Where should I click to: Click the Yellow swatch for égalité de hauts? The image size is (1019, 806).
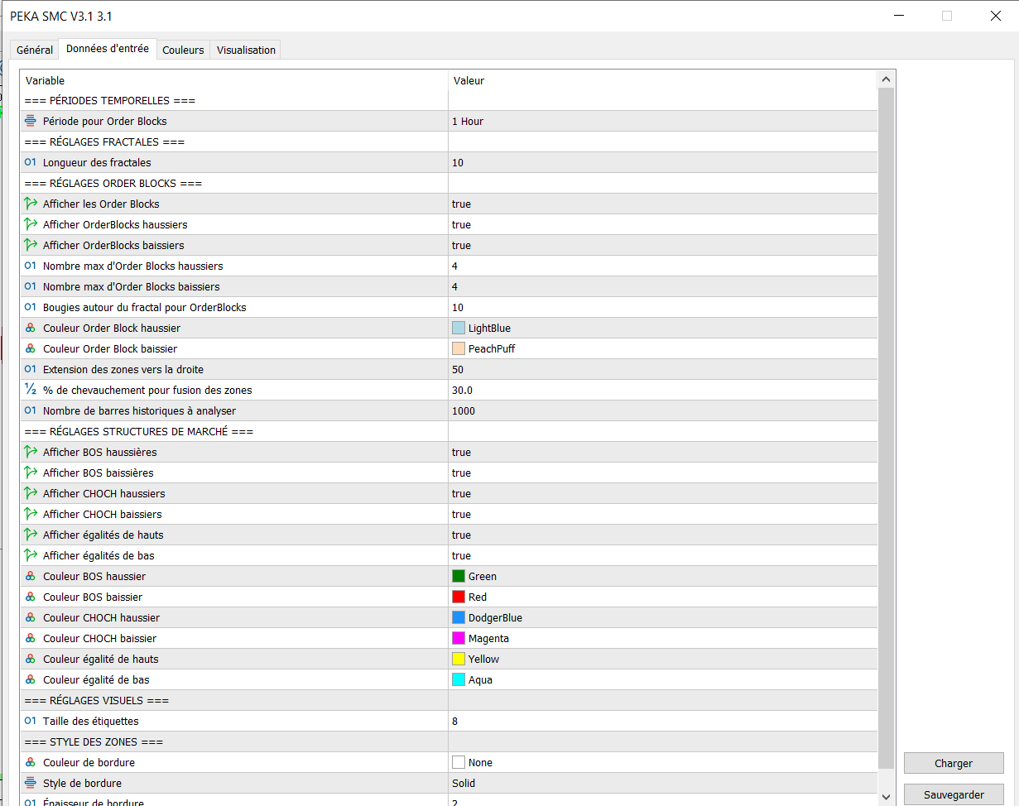point(459,659)
